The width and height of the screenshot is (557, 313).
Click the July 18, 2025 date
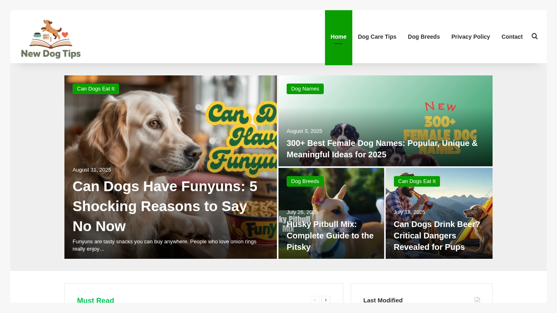coord(409,212)
